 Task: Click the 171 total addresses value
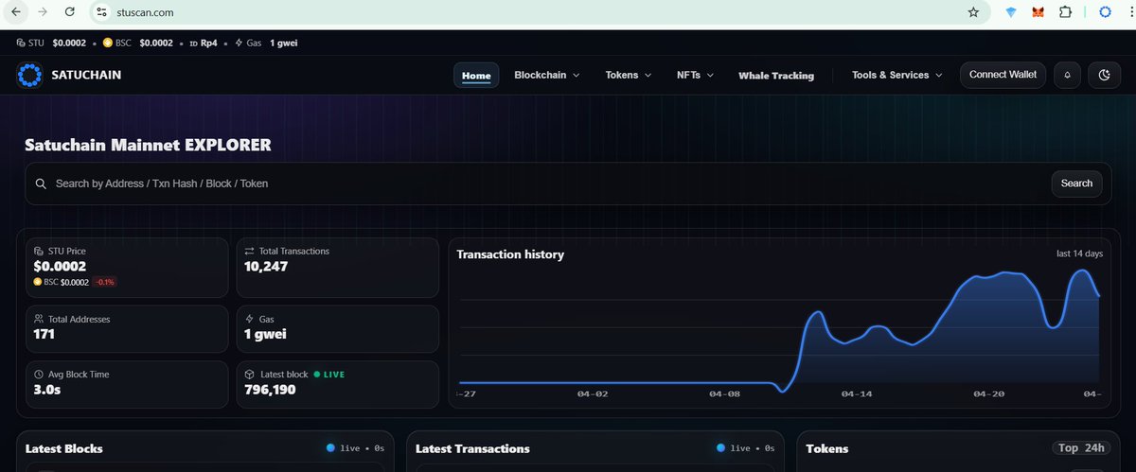[45, 335]
